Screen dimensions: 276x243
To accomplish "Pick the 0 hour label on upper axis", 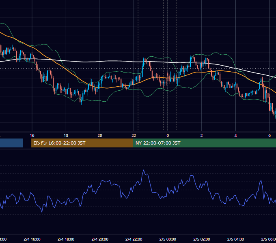I will pos(168,136).
